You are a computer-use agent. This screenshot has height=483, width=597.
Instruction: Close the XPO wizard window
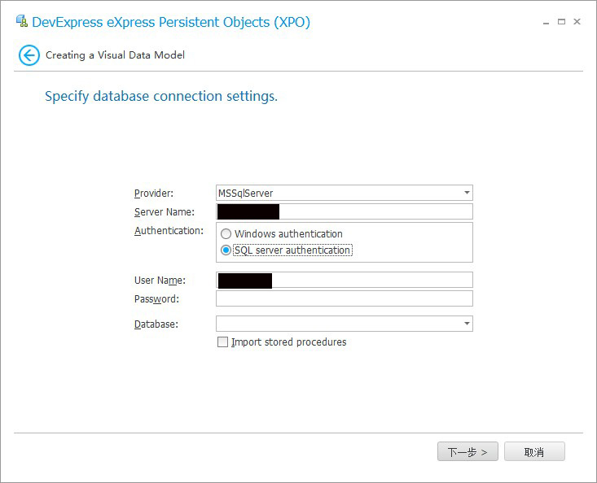coord(577,22)
